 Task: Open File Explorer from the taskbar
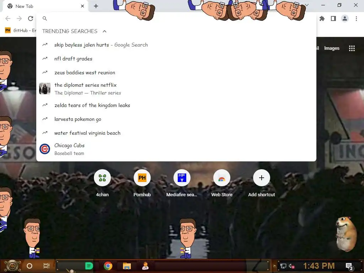point(127,266)
